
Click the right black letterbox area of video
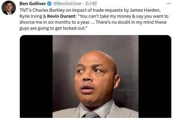[155, 76]
